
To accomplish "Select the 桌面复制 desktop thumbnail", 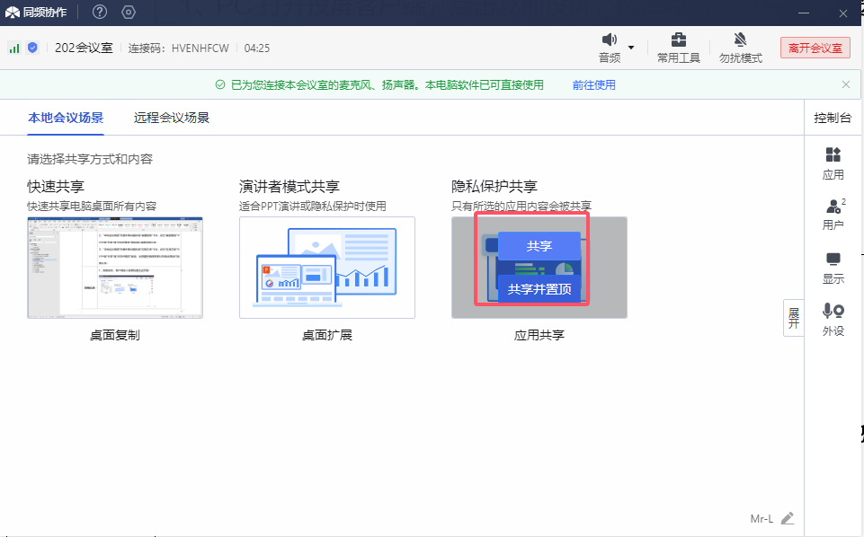I will pos(115,268).
